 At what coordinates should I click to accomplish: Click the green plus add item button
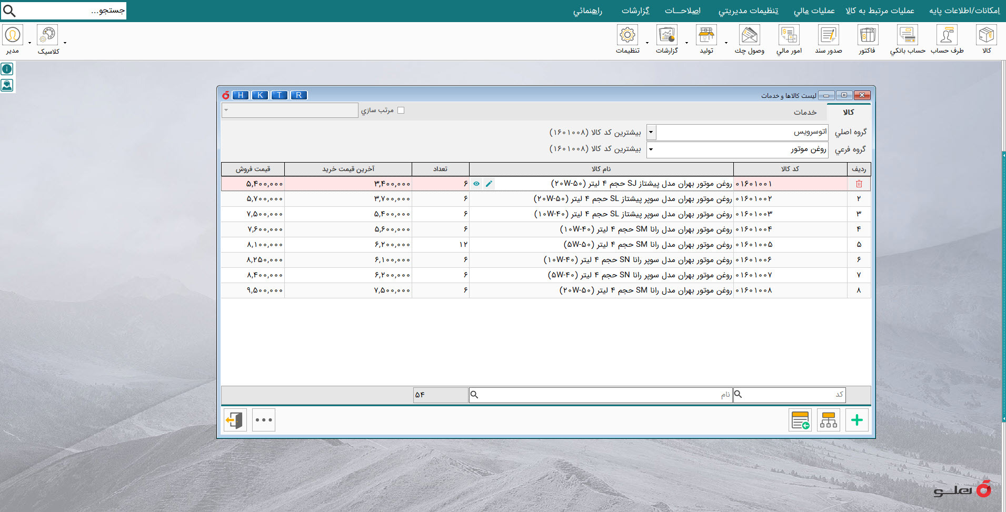(857, 420)
